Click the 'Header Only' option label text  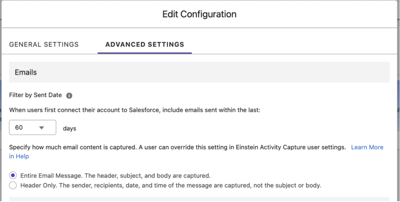tap(171, 185)
